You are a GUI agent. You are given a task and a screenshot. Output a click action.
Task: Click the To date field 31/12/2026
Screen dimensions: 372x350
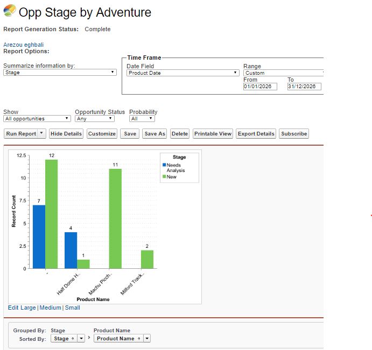click(304, 86)
